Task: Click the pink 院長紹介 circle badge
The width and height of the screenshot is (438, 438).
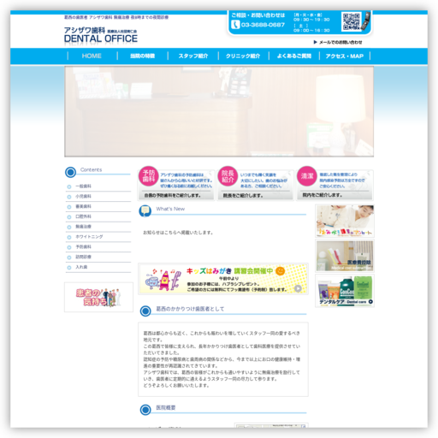Action: tap(228, 176)
